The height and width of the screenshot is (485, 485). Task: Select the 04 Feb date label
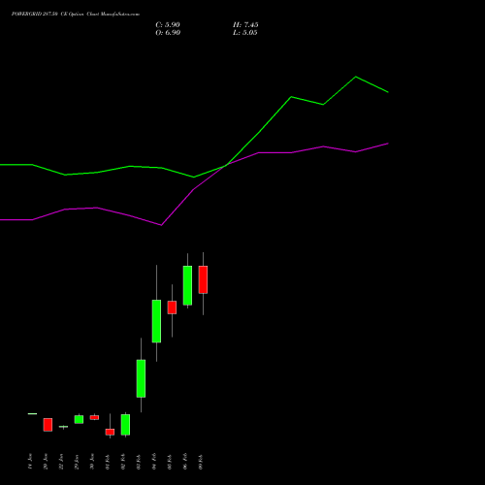point(154,462)
